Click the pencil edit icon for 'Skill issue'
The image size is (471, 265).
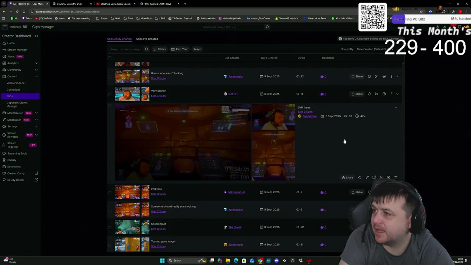[x=367, y=177]
